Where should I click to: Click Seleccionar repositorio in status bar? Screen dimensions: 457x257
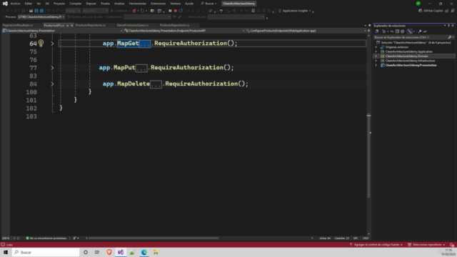(x=427, y=245)
